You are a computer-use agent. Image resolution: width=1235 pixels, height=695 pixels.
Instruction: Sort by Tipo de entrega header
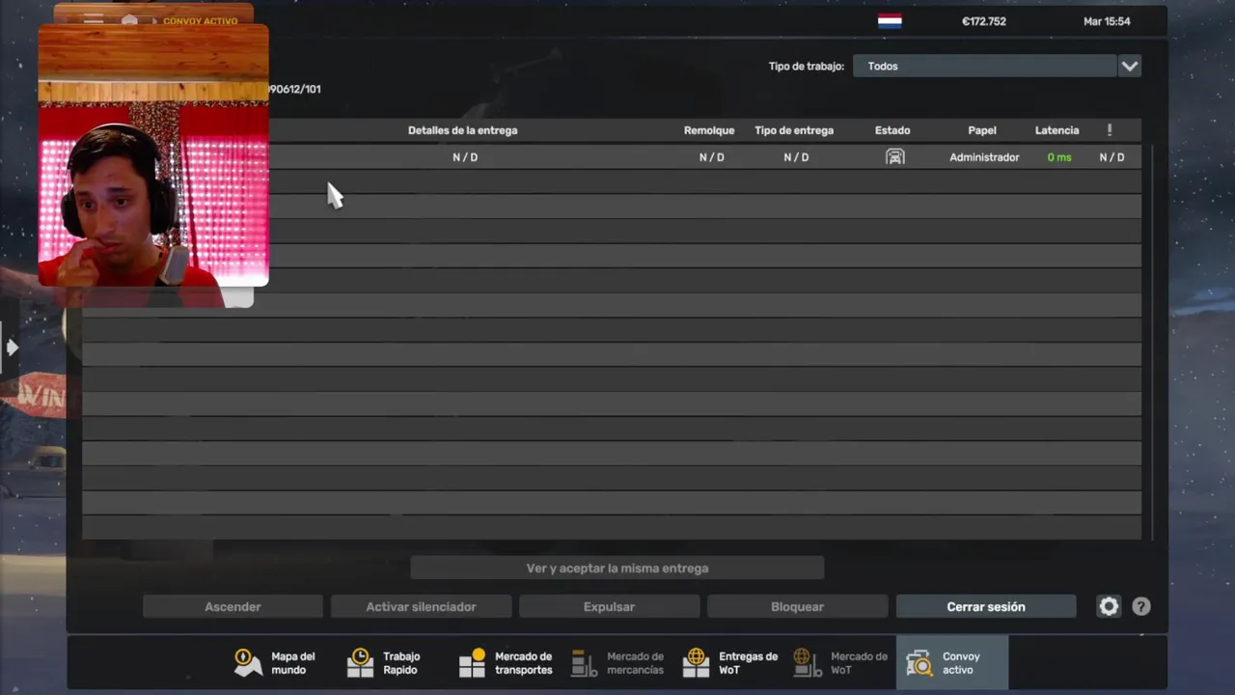tap(794, 130)
